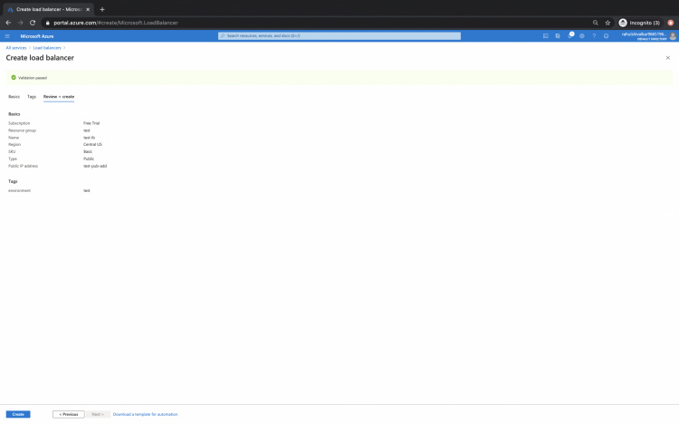Image resolution: width=679 pixels, height=424 pixels.
Task: Close the Create load balancer blade
Action: pos(668,57)
